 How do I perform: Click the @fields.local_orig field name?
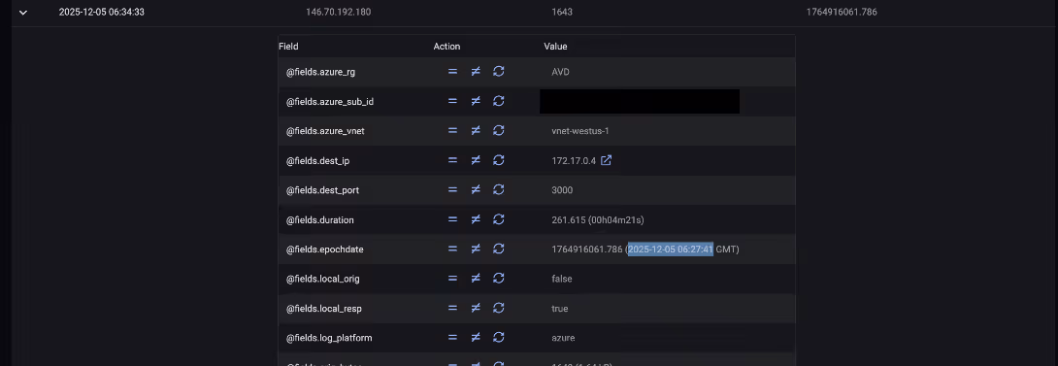tap(322, 279)
